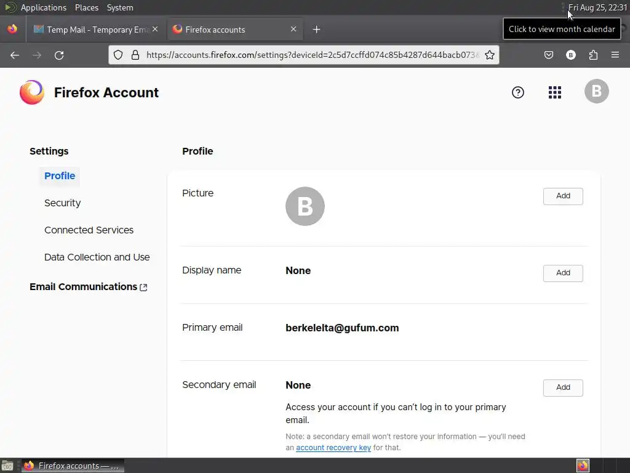Image resolution: width=630 pixels, height=473 pixels.
Task: Open the help question mark icon
Action: click(518, 92)
